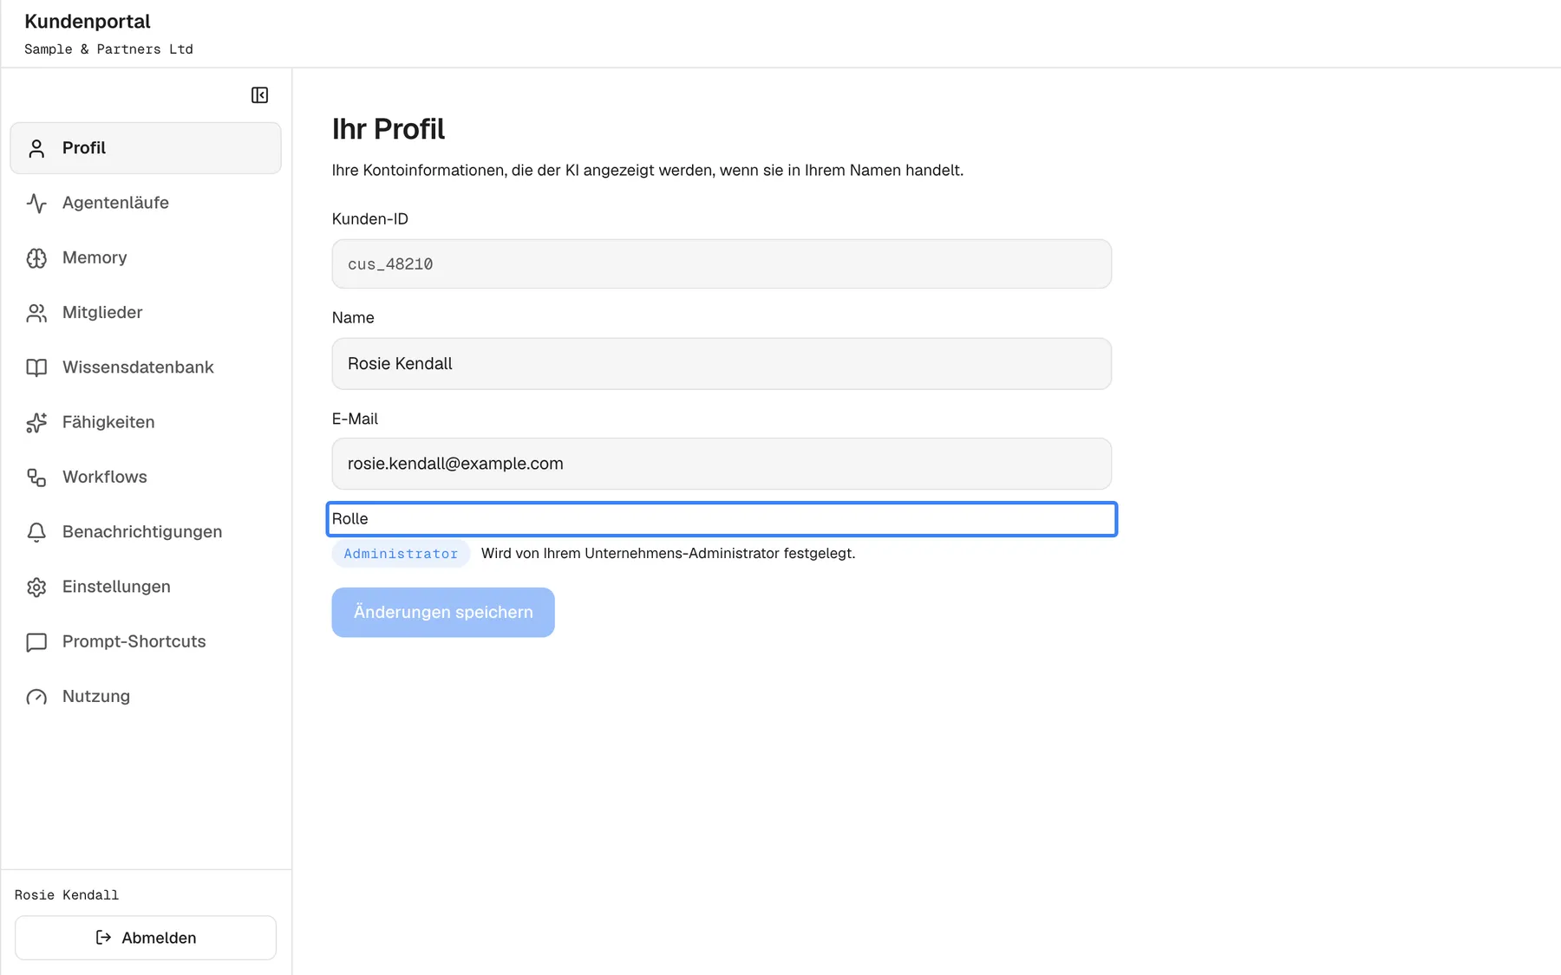Click the Kunden-ID field cus_48210
The image size is (1561, 975).
722,264
